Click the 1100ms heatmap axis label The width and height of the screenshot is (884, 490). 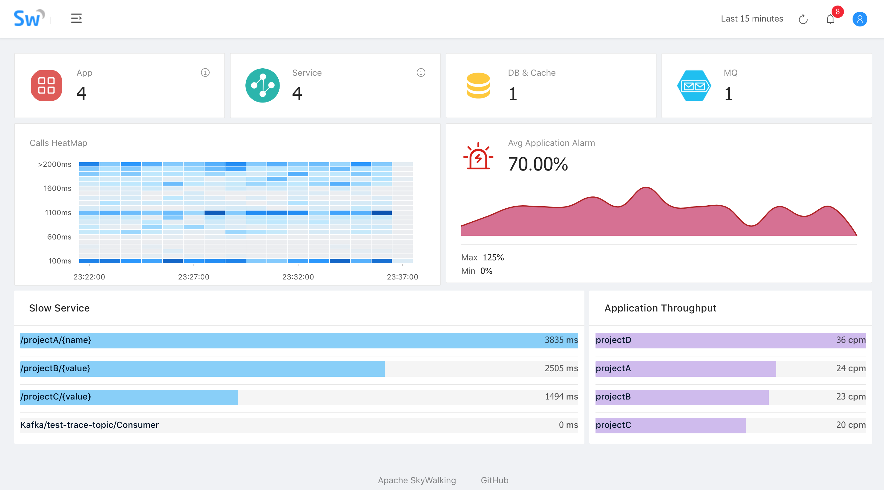pos(58,213)
